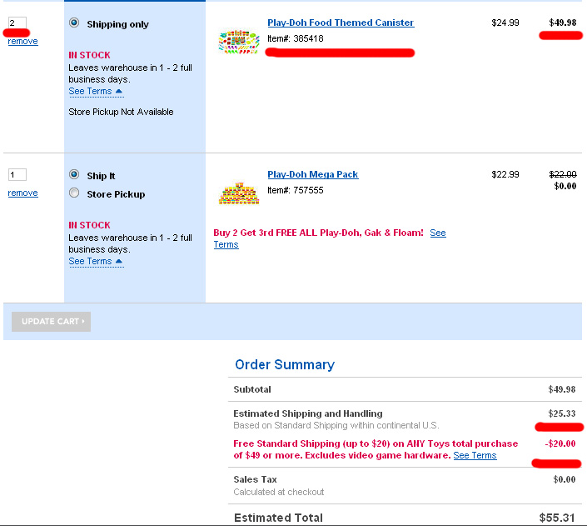Viewport: 587px width, 526px height.
Task: Click the Estimated Shipping amount $25.33
Action: click(x=562, y=413)
